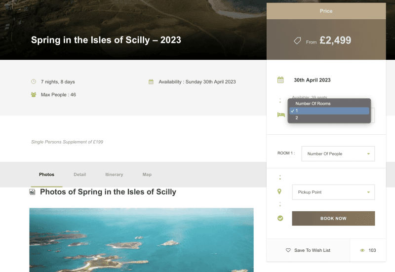Click the Isles of Scilly aerial photo
This screenshot has height=272, width=395.
[x=141, y=239]
